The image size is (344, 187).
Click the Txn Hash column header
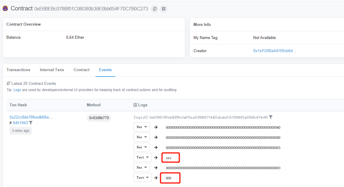click(x=18, y=105)
